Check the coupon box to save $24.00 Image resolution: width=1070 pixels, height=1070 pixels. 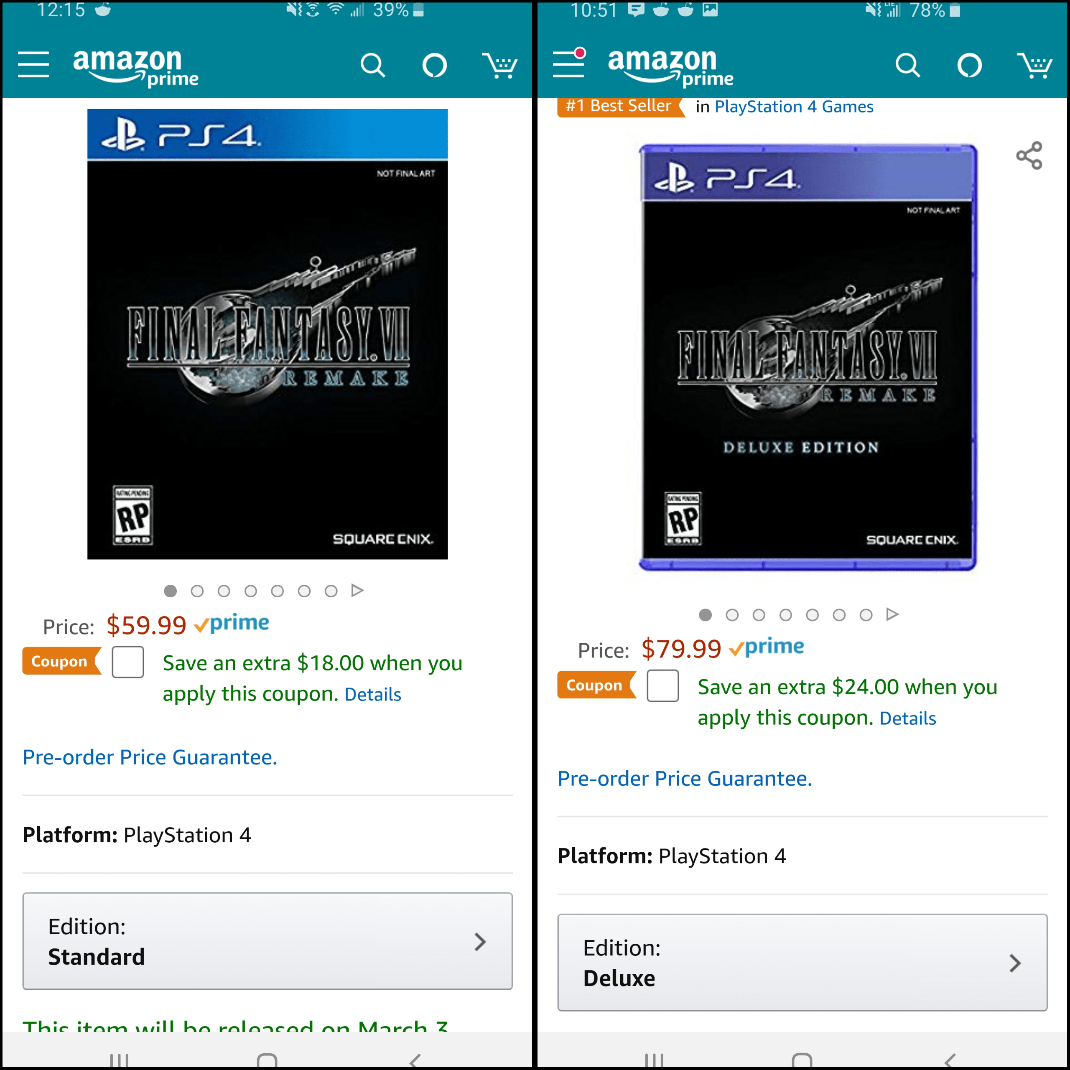pyautogui.click(x=663, y=686)
